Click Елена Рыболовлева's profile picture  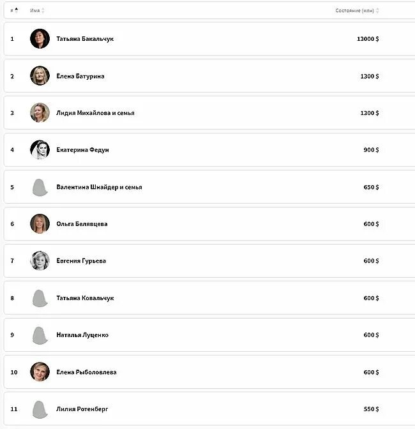40,372
